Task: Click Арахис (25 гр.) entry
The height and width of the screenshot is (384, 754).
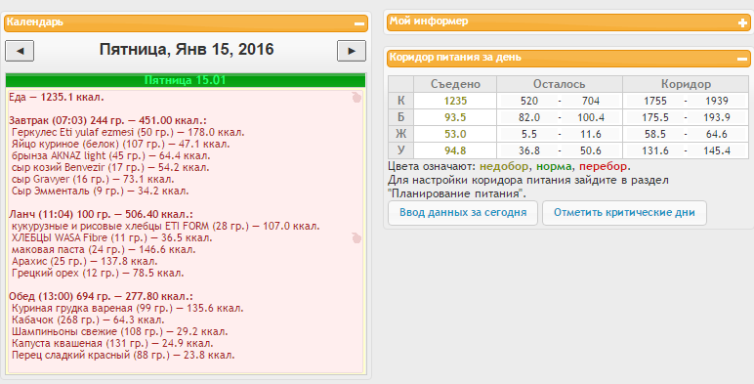Action: point(85,261)
